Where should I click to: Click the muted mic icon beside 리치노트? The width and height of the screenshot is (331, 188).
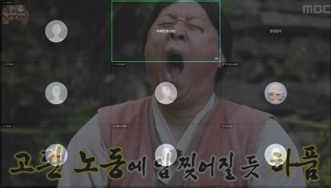tap(223, 126)
